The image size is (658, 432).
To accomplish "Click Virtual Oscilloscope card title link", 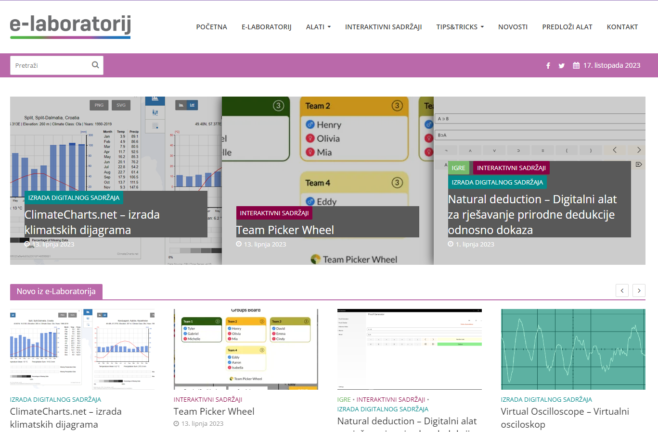I will point(565,418).
